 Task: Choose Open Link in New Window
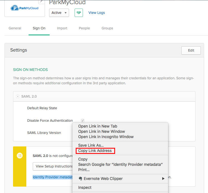(102, 131)
